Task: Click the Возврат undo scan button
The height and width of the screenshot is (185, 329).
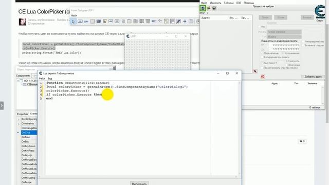Action: (307, 17)
